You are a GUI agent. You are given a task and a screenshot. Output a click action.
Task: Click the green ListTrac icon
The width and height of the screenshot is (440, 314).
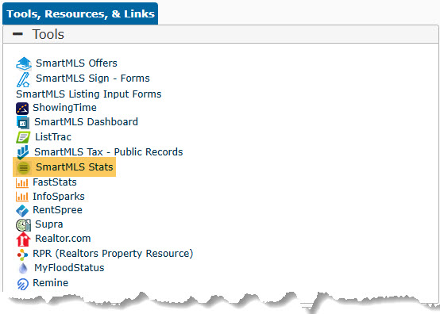coord(23,137)
